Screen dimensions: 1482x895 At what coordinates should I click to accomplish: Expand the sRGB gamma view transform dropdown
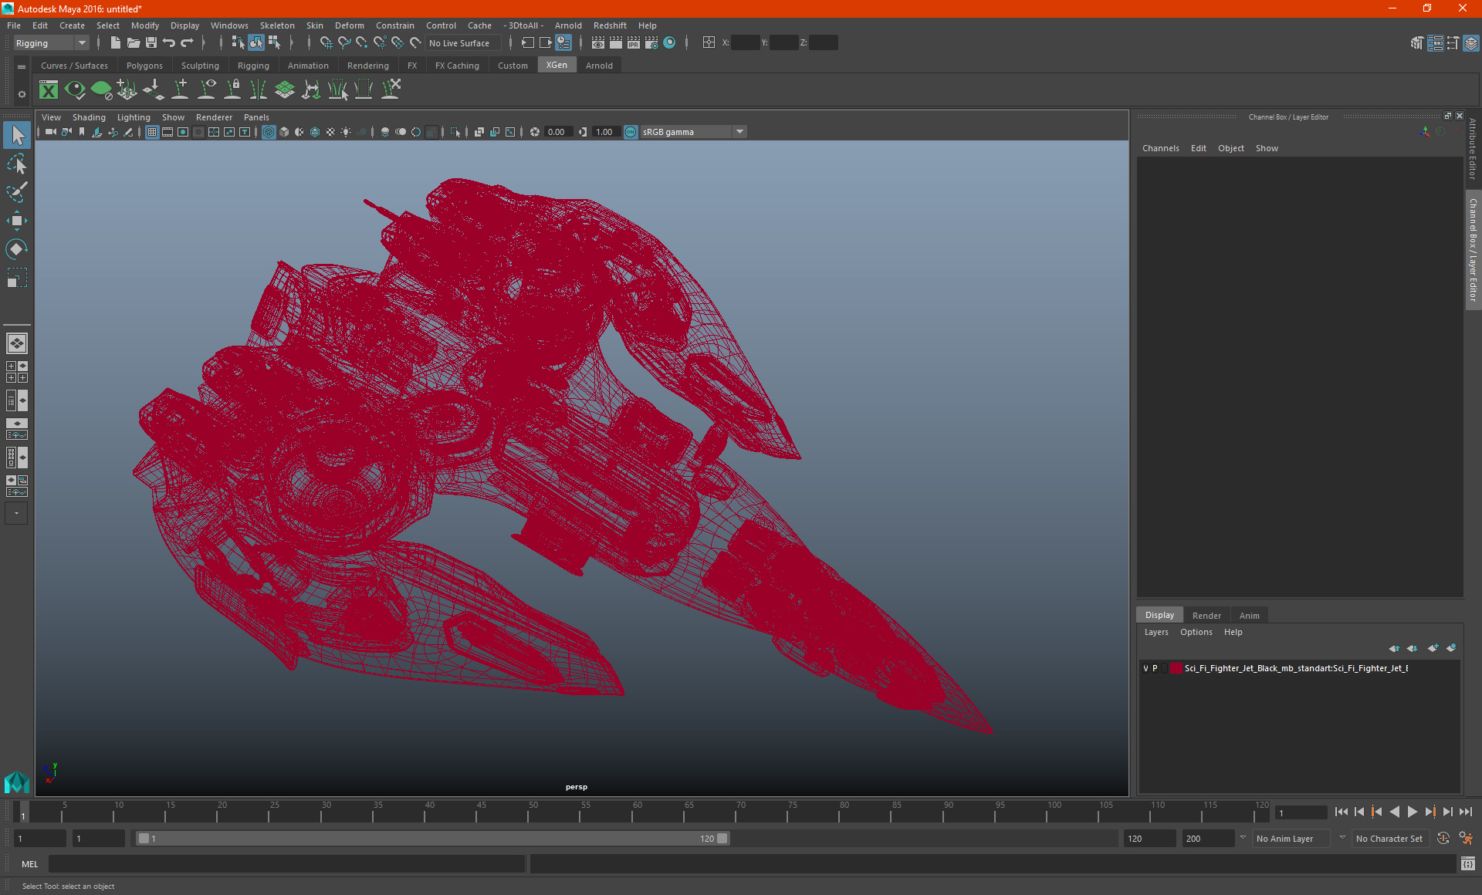click(x=739, y=132)
